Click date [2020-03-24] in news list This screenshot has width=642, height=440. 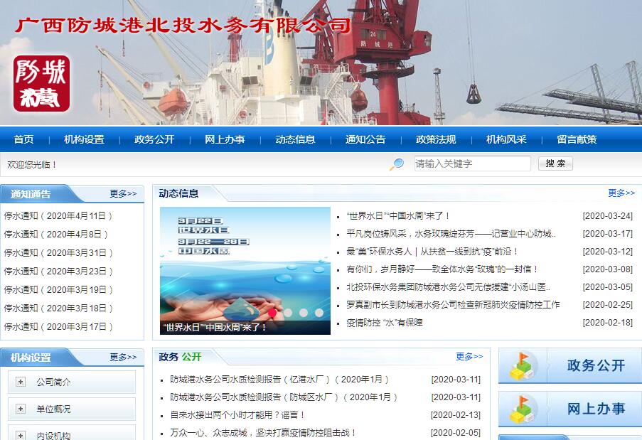click(608, 215)
